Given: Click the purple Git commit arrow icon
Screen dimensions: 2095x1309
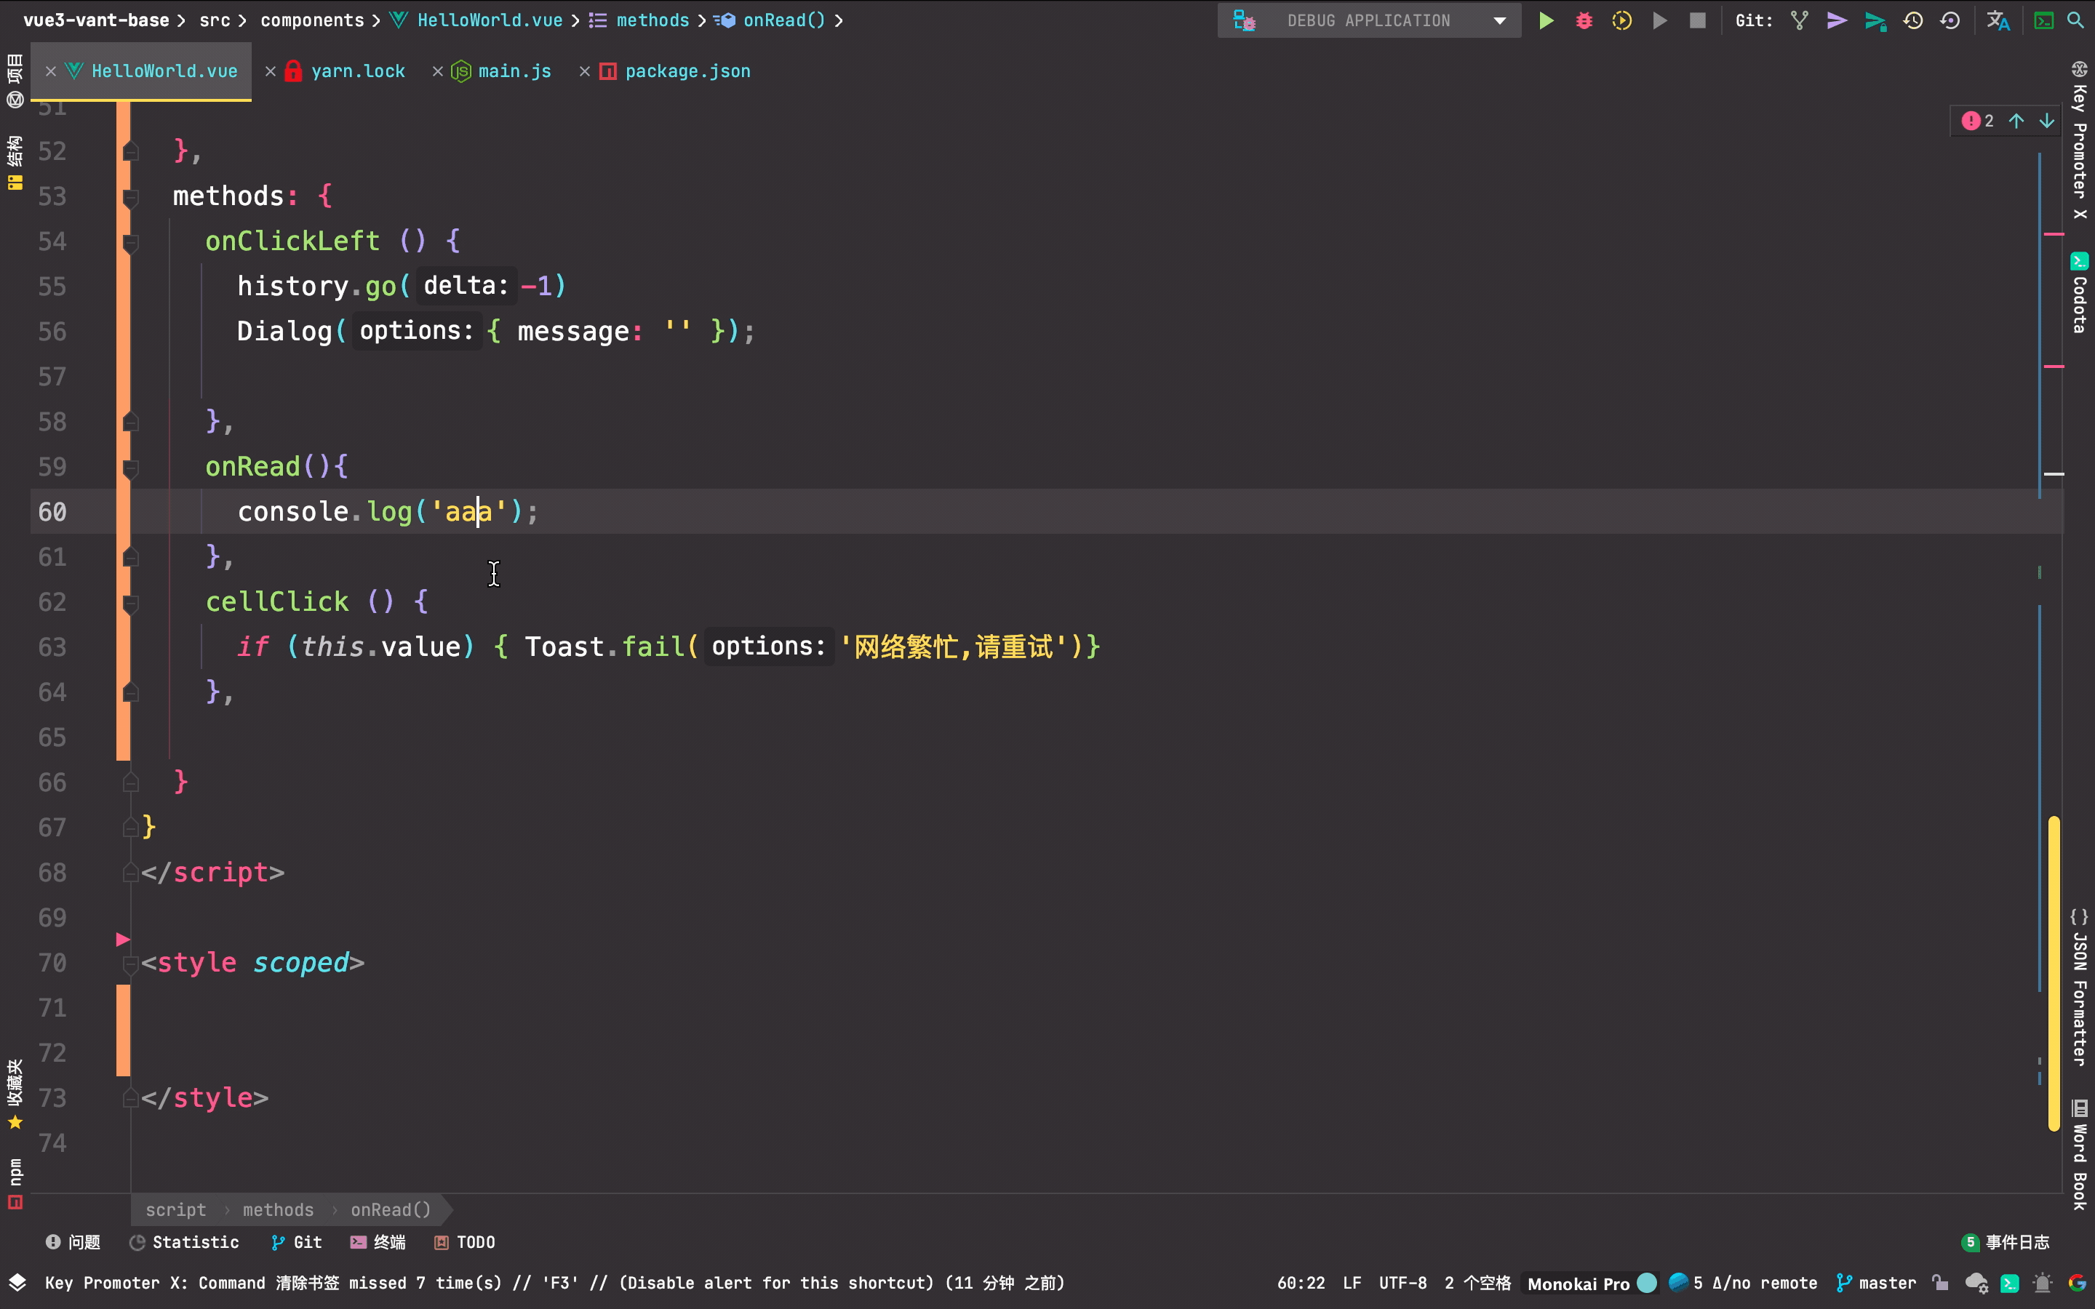Looking at the screenshot, I should point(1836,21).
